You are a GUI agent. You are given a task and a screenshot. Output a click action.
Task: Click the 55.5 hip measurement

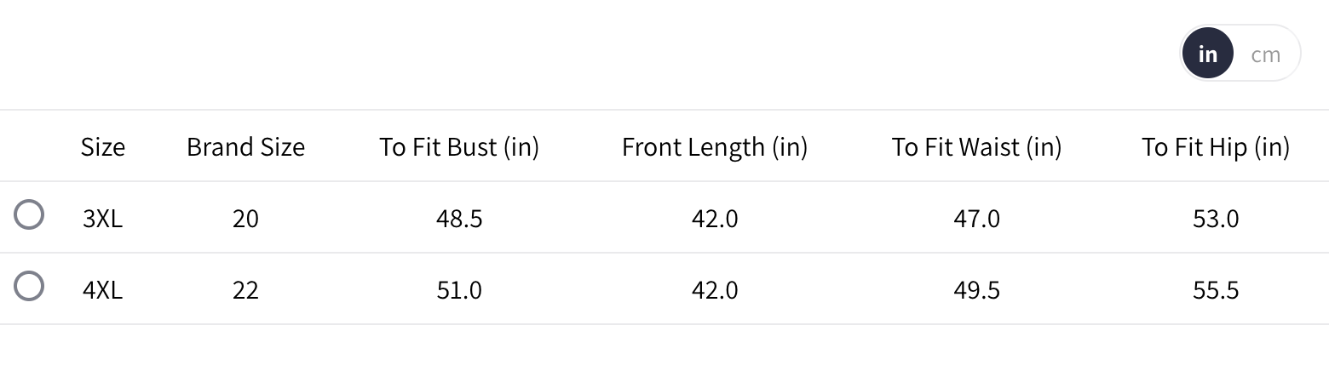tap(1216, 290)
